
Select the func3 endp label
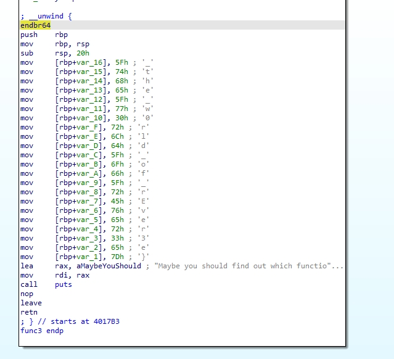[42, 331]
